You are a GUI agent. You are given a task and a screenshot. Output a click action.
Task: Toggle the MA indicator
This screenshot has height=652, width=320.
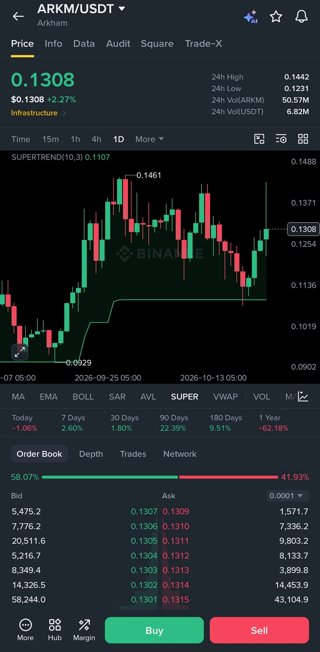click(x=18, y=397)
